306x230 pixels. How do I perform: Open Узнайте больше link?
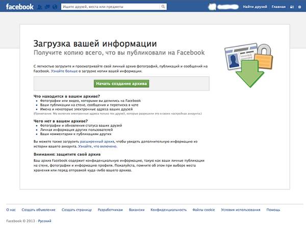click(64, 71)
